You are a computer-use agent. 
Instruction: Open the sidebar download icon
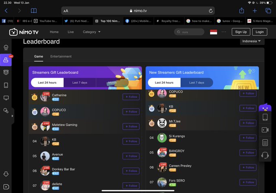[6, 174]
